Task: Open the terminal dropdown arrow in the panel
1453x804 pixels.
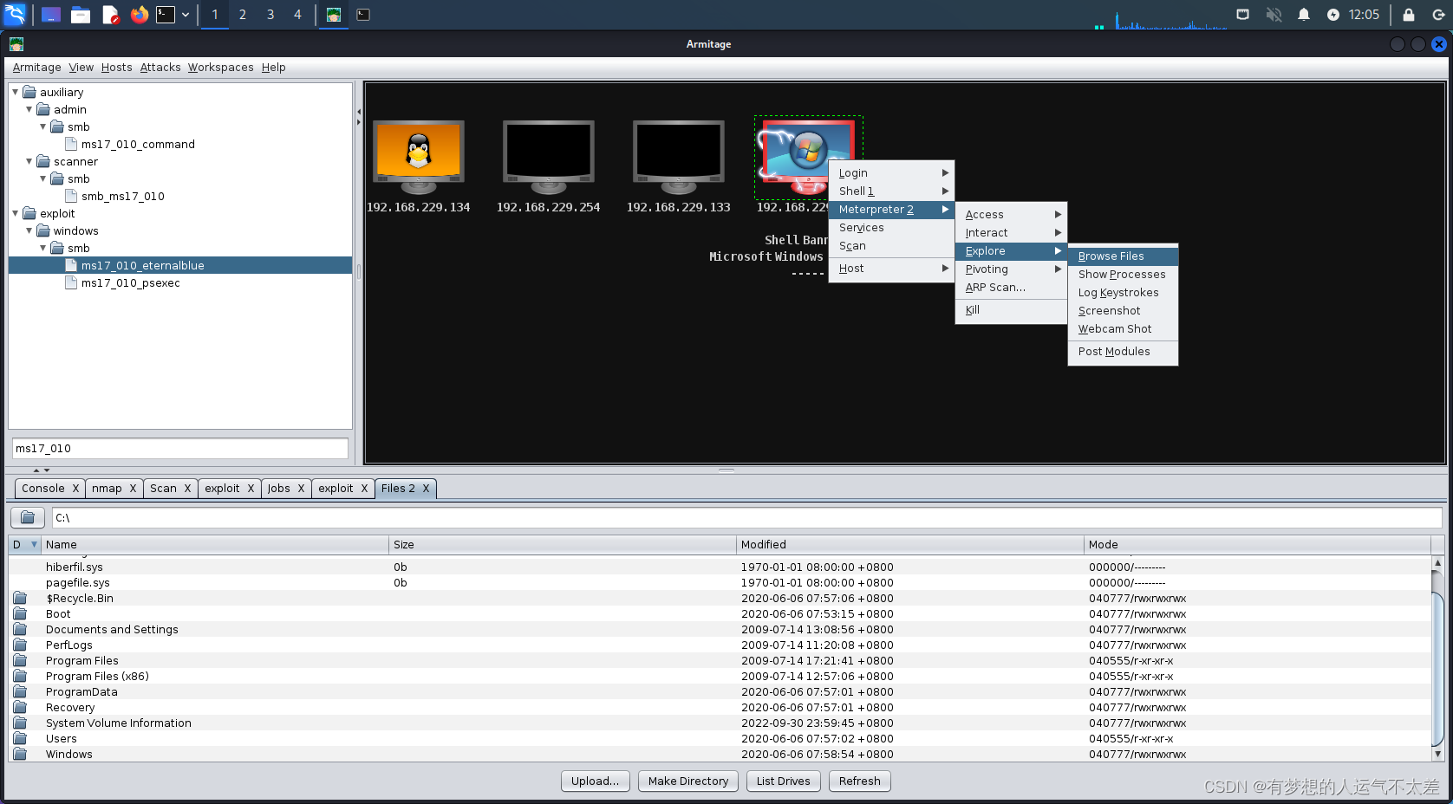Action: [186, 15]
